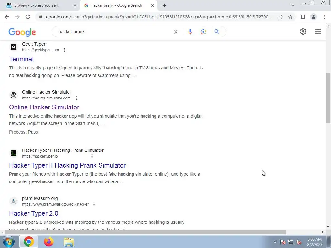
Task: Reload the current page
Action: tap(28, 17)
